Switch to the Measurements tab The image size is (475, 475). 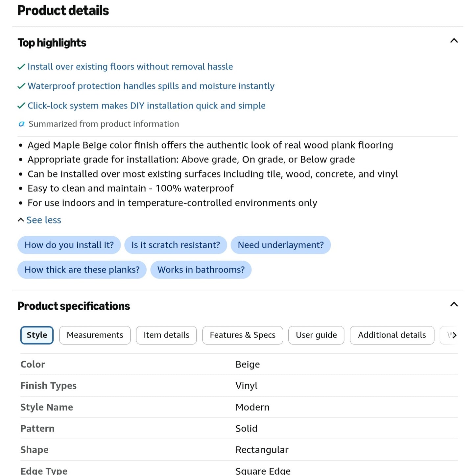[x=95, y=335]
